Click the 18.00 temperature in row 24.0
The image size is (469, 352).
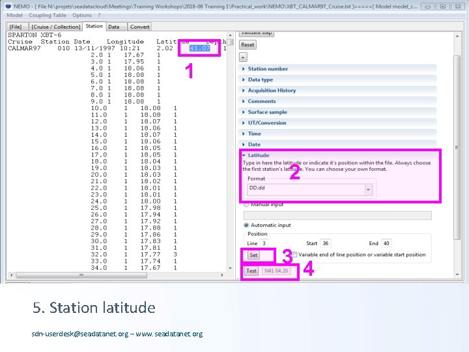150,201
